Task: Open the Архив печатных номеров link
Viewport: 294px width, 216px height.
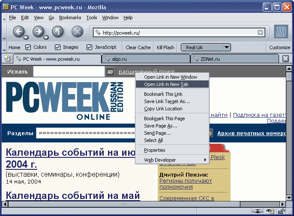Action: [252, 133]
